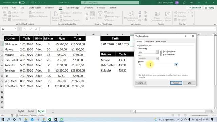217x122 pixels.
Task: Click the Tahmin Sayfası icon
Action: click(x=167, y=14)
